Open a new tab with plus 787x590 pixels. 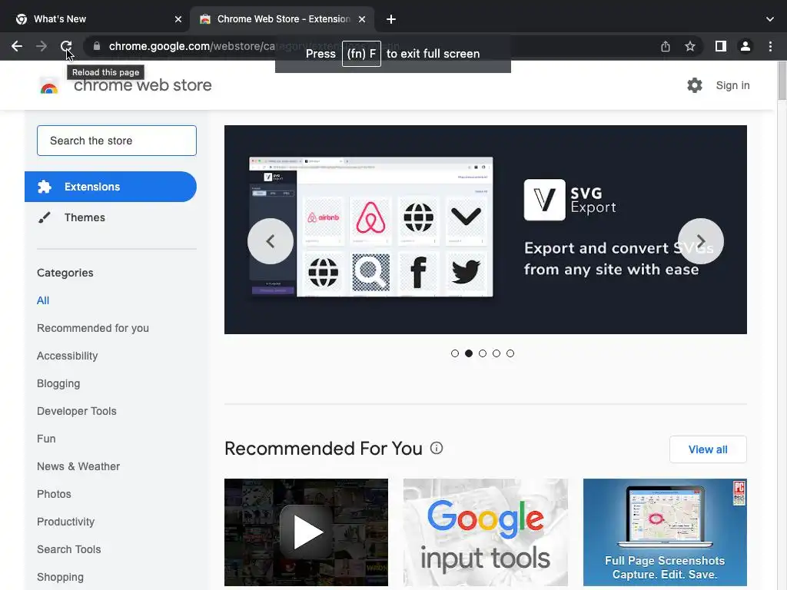click(391, 19)
